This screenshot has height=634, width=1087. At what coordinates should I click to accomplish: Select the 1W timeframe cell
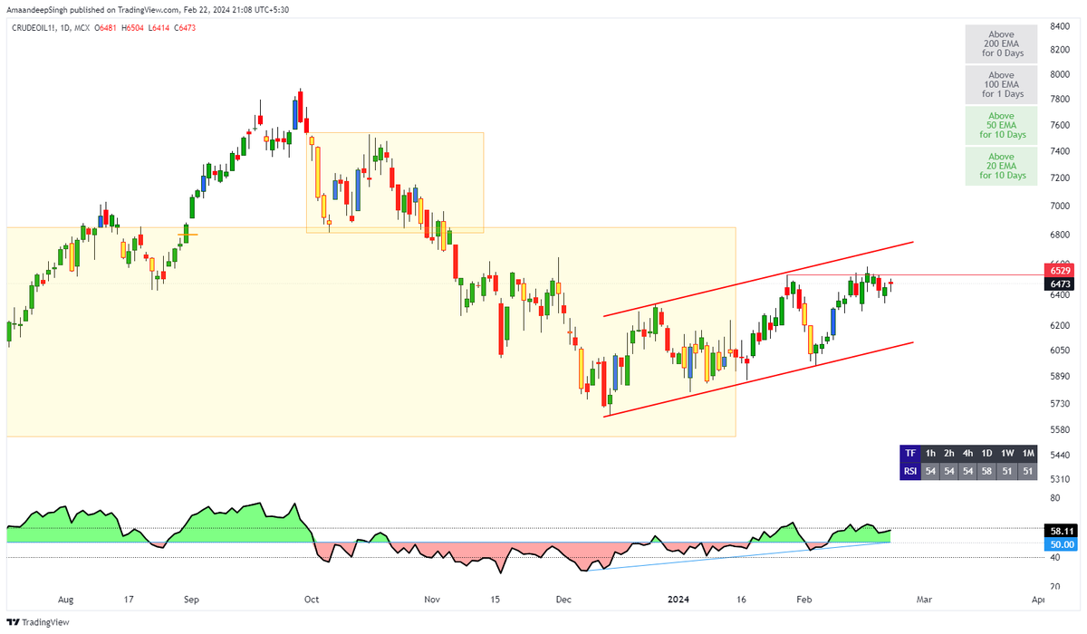click(x=1007, y=453)
